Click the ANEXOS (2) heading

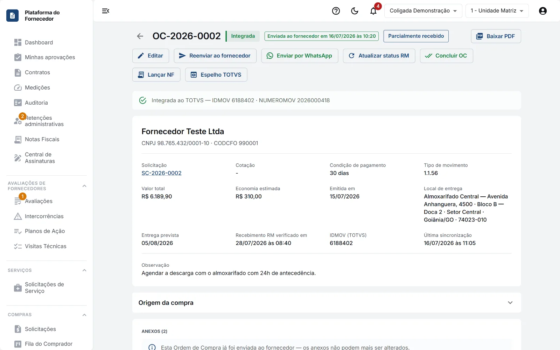[154, 331]
